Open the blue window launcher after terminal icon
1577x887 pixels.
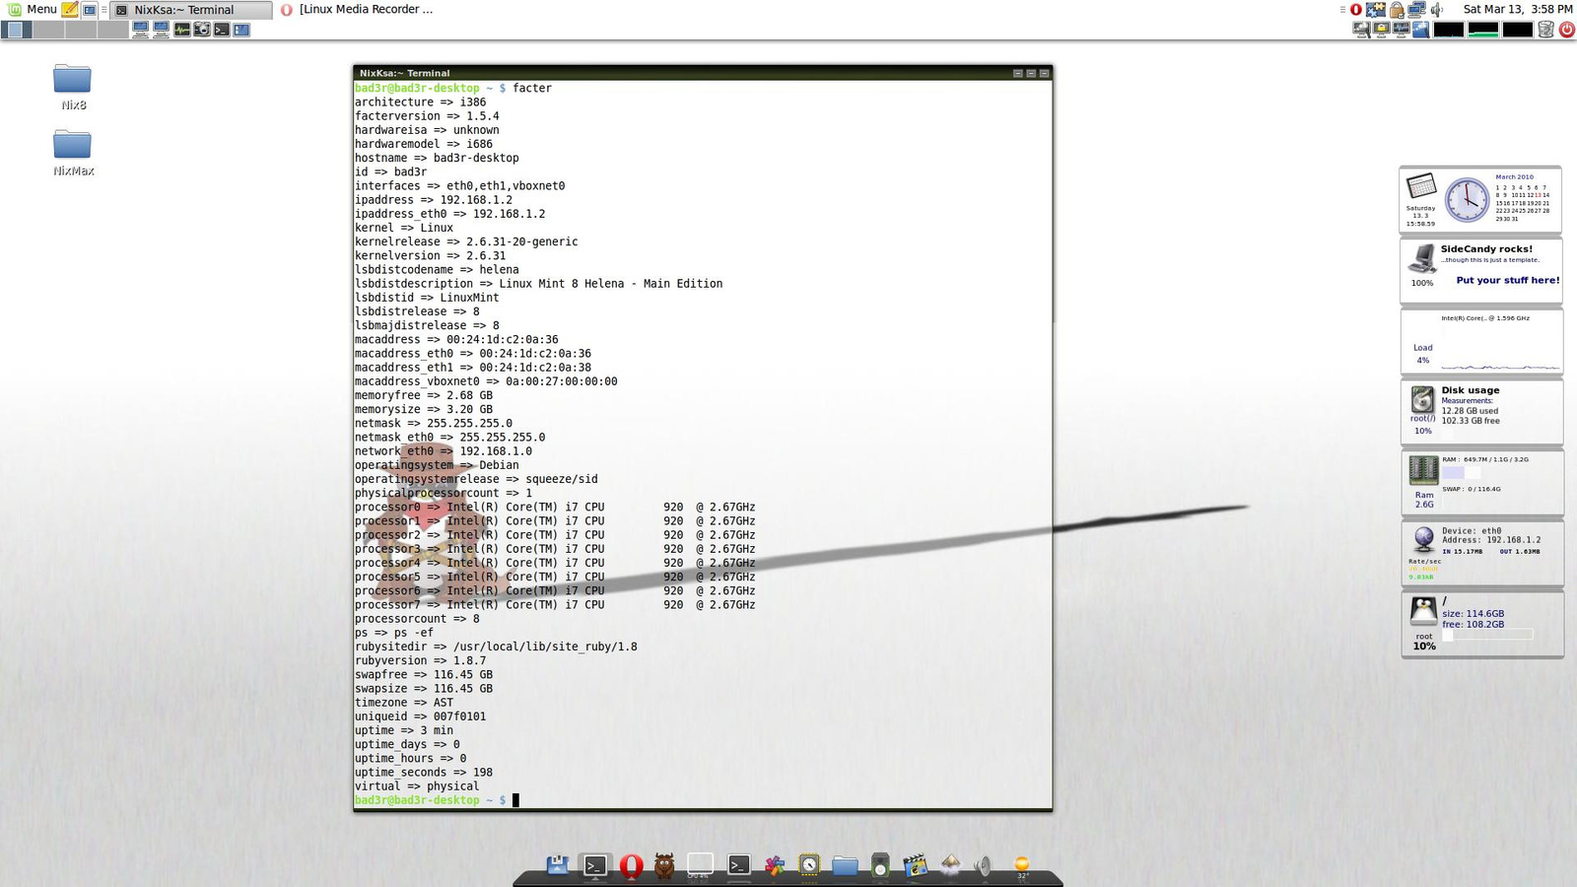(241, 30)
